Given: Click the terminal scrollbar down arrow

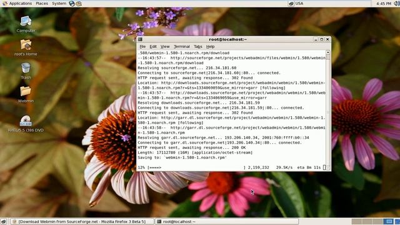Looking at the screenshot, I should point(327,168).
